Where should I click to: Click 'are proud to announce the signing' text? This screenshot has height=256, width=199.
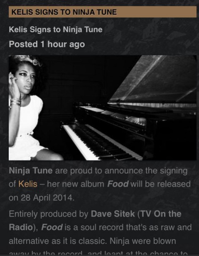click(121, 171)
